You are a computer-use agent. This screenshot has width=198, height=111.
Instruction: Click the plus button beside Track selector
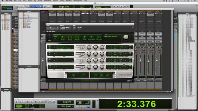click(57, 27)
